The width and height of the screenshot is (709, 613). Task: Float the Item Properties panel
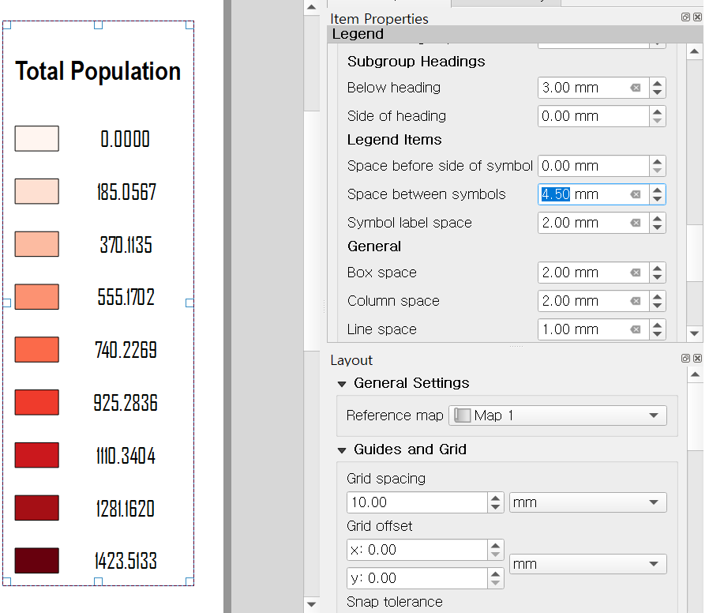pos(685,17)
